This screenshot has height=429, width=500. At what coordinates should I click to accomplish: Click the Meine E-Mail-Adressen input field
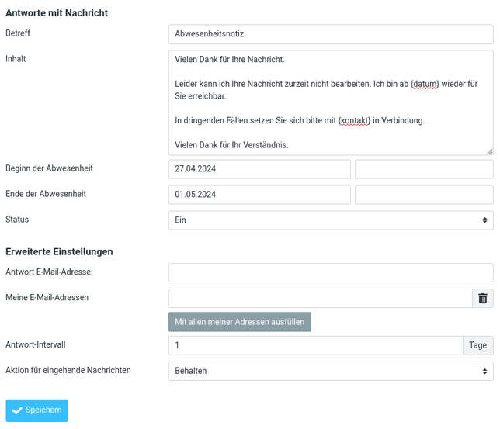[320, 299]
